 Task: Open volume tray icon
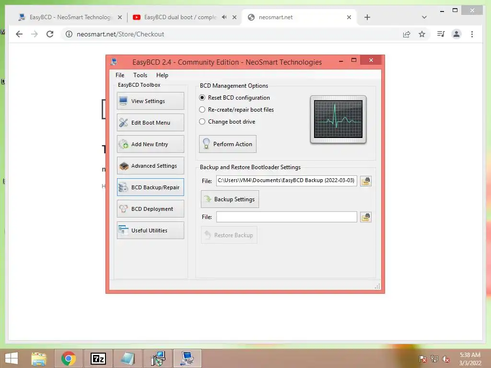click(x=446, y=359)
